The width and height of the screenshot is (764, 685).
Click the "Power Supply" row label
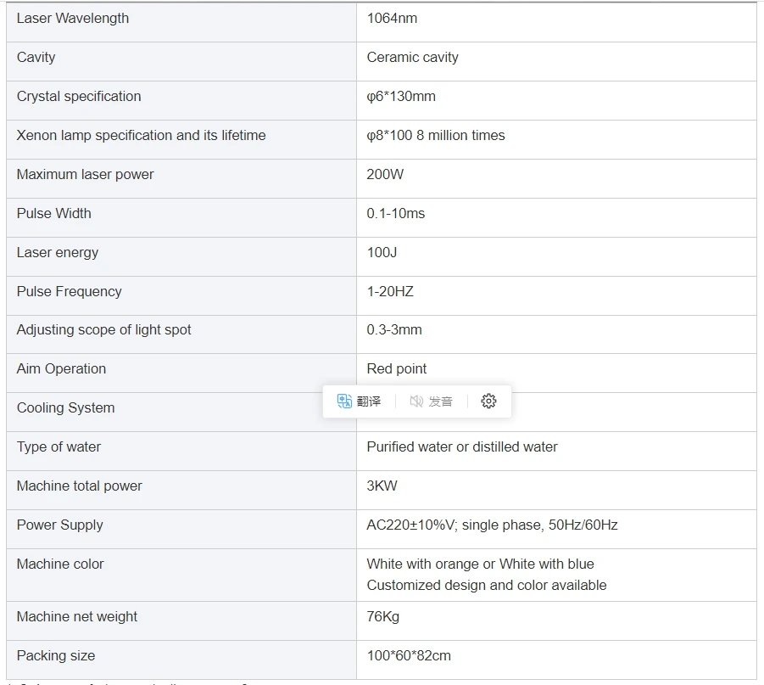coord(60,525)
